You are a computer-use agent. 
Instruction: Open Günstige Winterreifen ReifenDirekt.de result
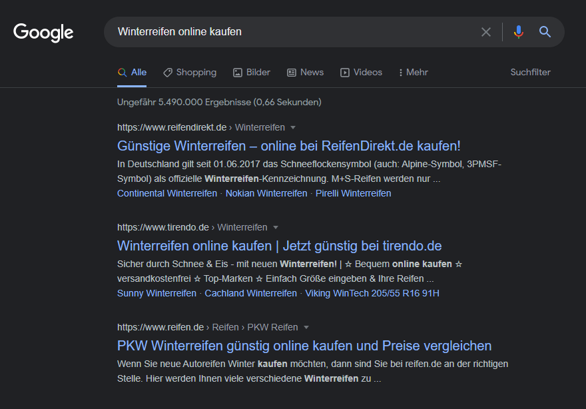tap(289, 146)
